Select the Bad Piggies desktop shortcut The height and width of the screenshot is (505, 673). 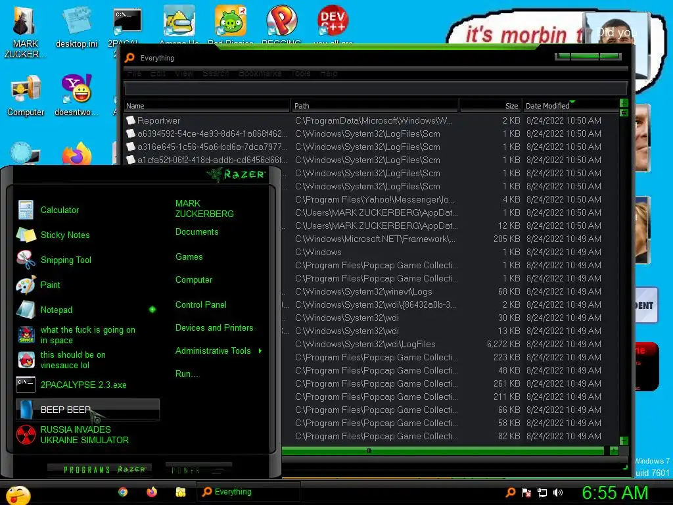[x=231, y=24]
